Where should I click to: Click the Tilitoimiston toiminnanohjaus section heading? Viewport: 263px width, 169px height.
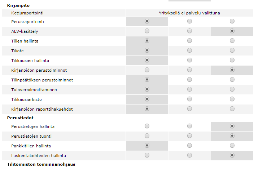41,165
